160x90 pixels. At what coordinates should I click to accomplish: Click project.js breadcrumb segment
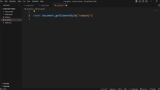[30, 9]
